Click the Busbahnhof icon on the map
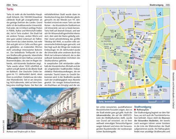176x139 pixels. [152, 87]
